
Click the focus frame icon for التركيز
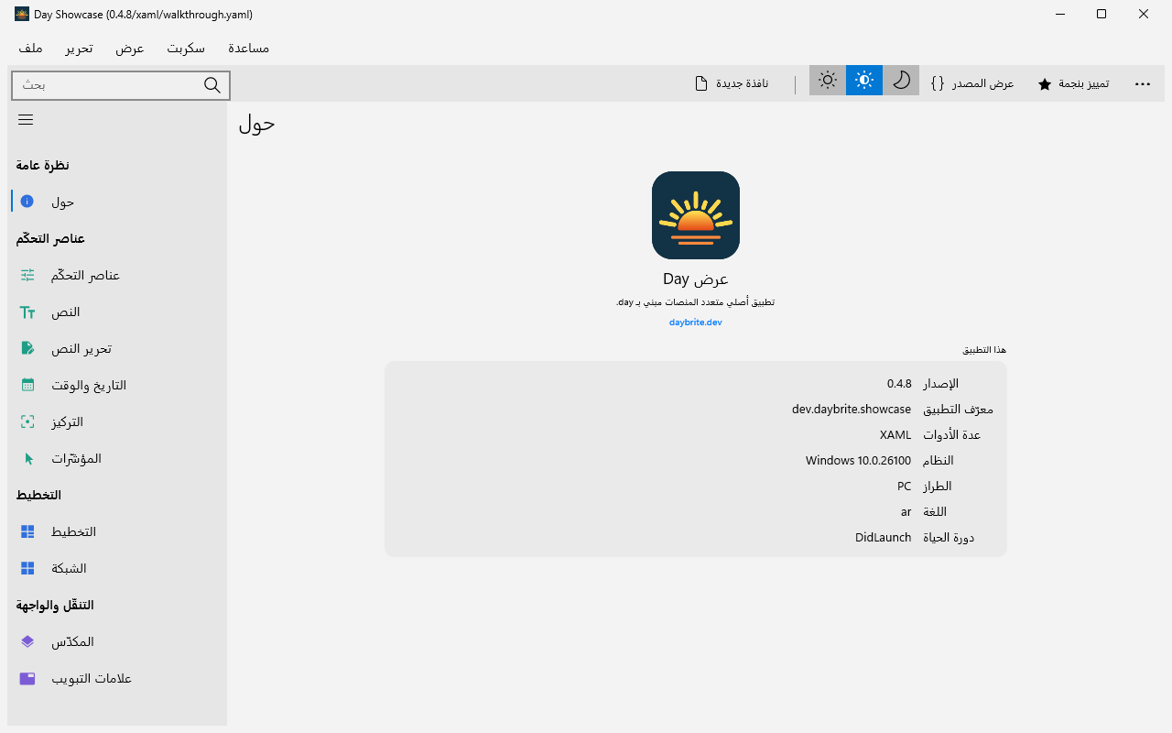(x=27, y=421)
